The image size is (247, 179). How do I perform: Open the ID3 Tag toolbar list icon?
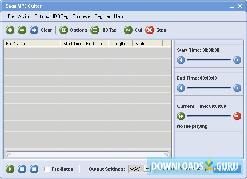click(95, 30)
